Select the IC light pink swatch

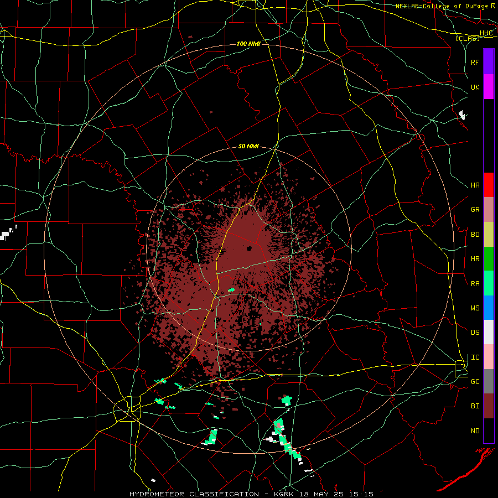coord(489,357)
